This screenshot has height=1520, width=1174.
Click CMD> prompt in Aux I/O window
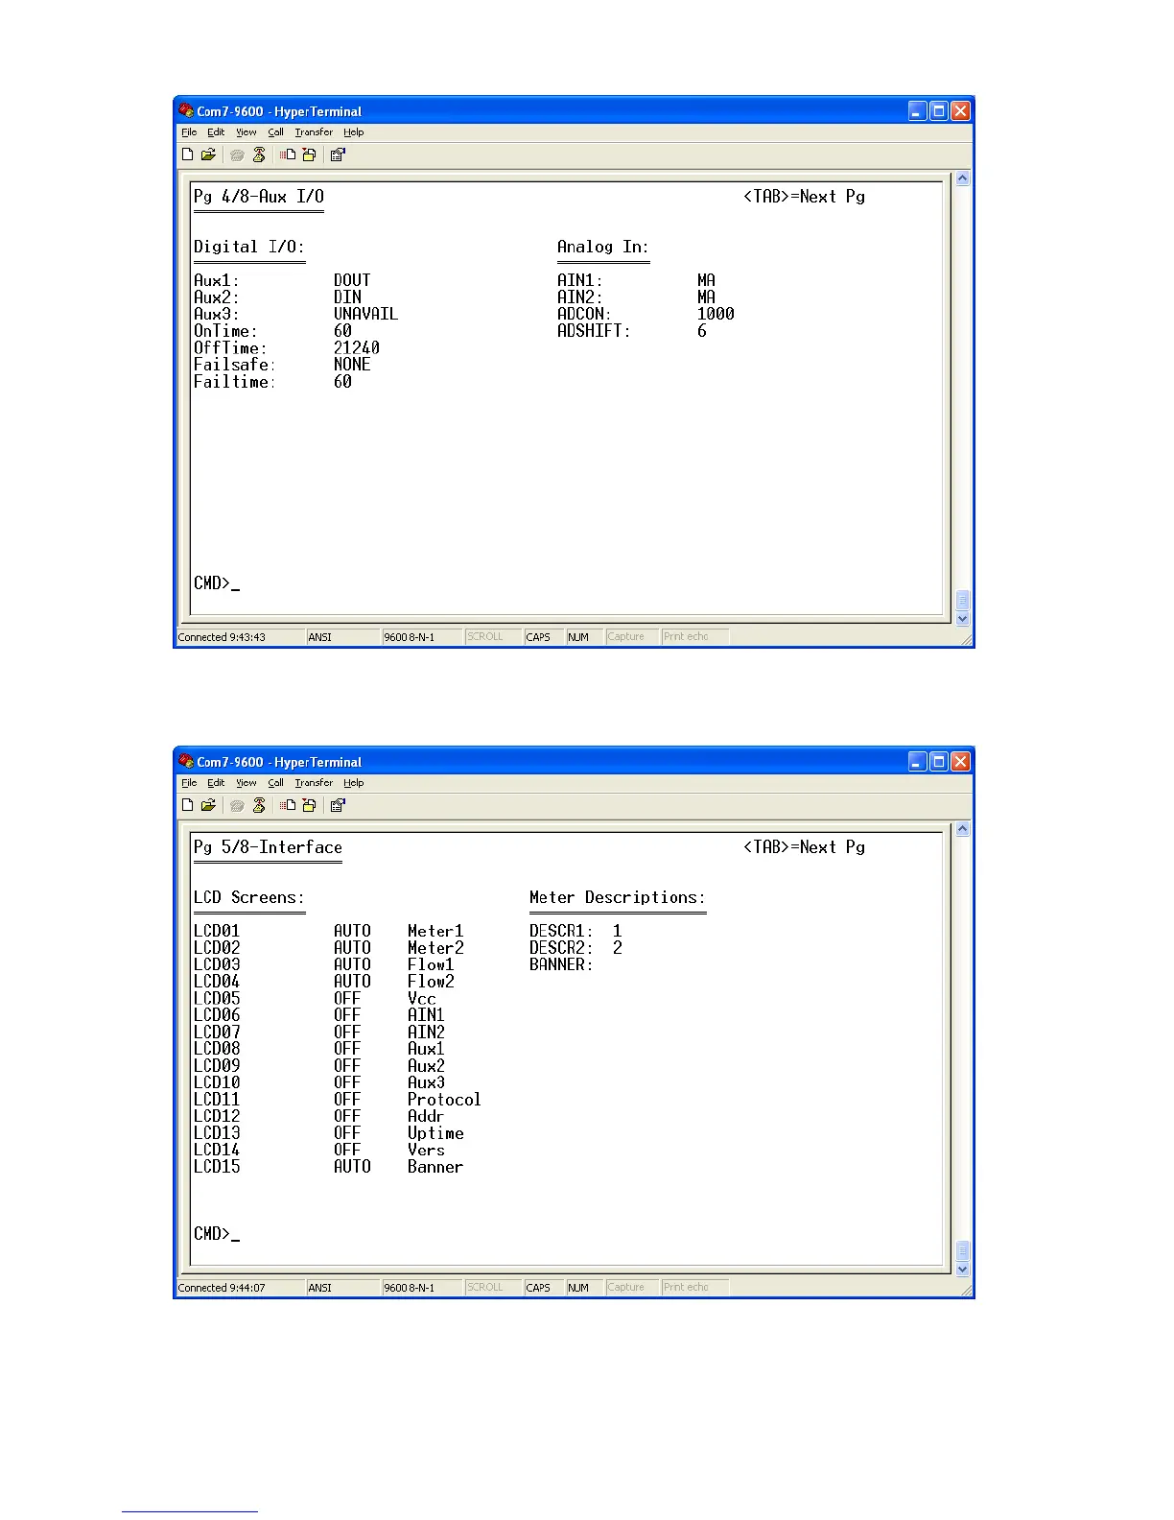click(217, 583)
